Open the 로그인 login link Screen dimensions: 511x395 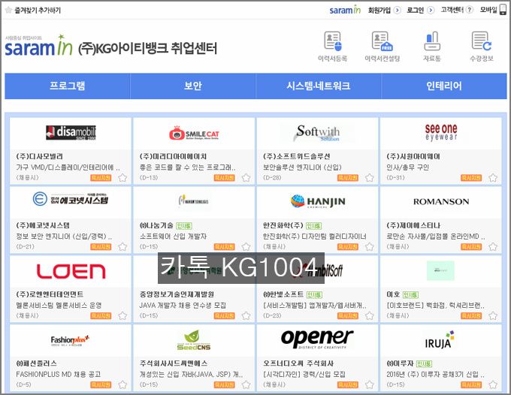[420, 10]
